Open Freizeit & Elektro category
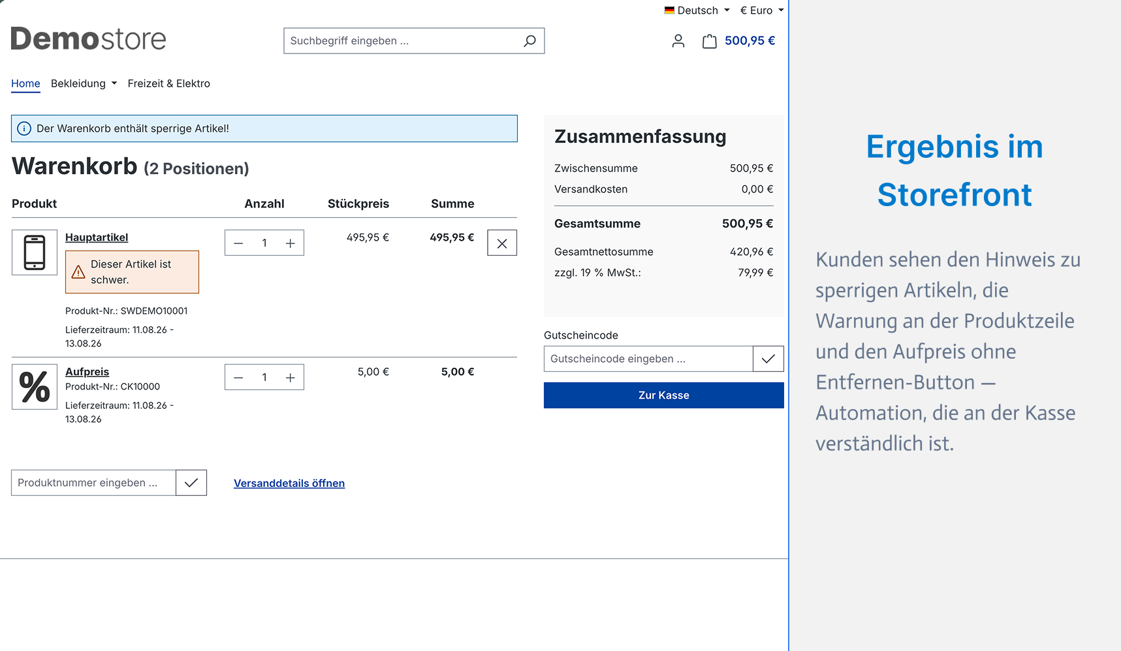Viewport: 1121px width, 651px height. click(169, 83)
